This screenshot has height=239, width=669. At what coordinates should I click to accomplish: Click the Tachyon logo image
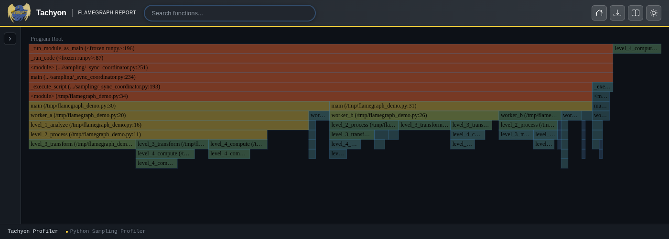pos(19,13)
